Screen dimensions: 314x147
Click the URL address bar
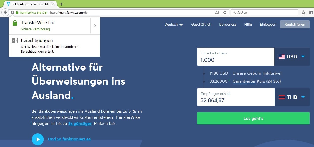coord(131,12)
